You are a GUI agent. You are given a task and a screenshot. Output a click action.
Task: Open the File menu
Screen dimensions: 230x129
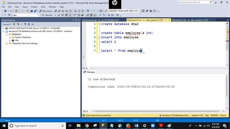[3, 7]
